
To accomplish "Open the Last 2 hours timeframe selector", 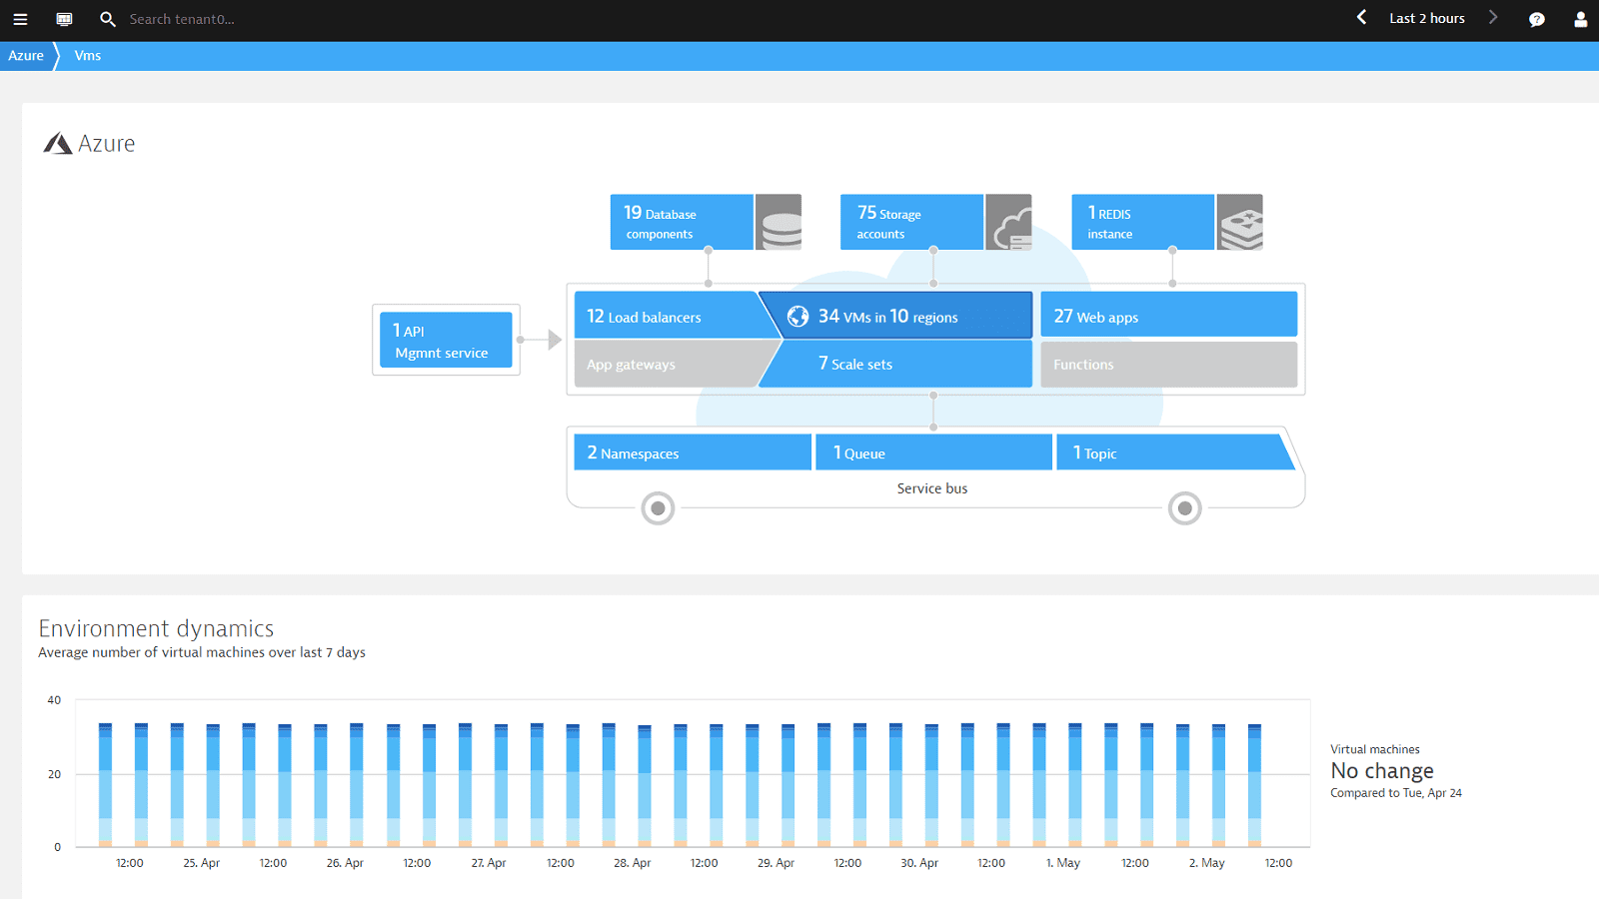I will point(1427,18).
